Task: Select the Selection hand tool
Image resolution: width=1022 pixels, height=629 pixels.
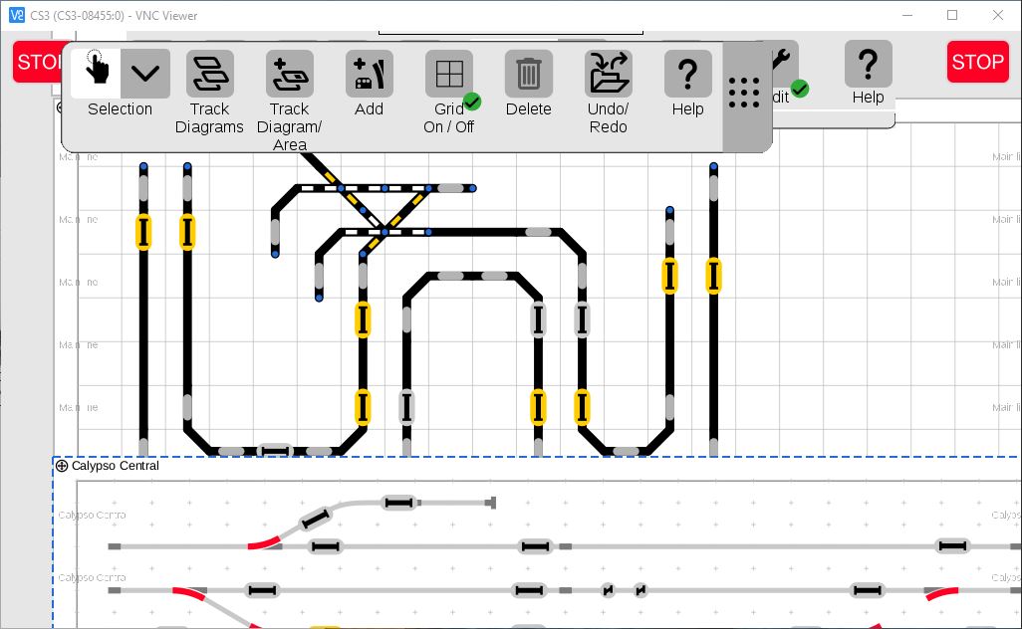Action: click(96, 73)
